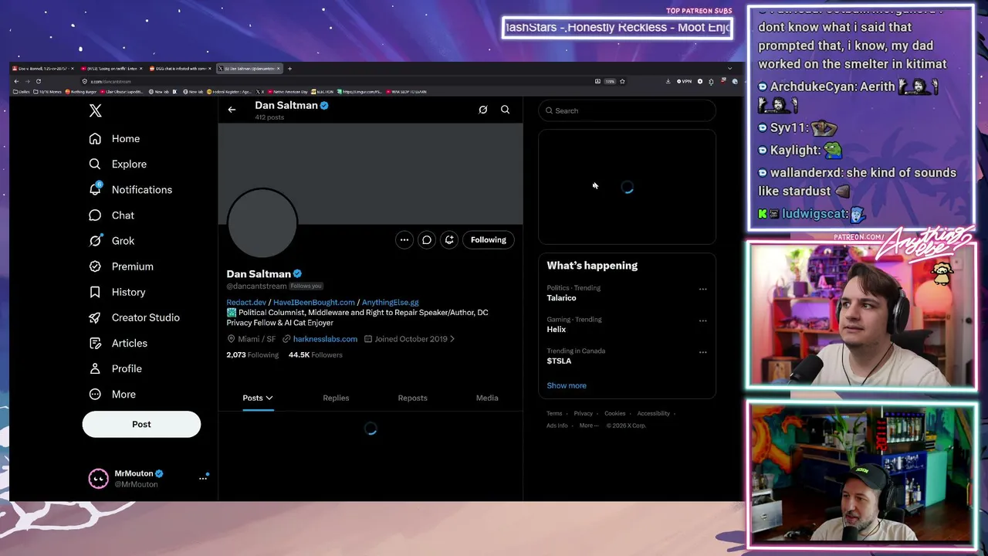The image size is (988, 556).
Task: Open the Posts tab dropdown
Action: 258,398
